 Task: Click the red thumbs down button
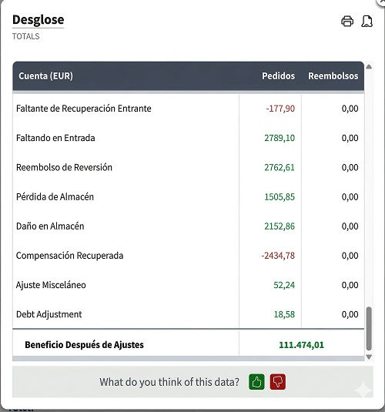(x=278, y=382)
